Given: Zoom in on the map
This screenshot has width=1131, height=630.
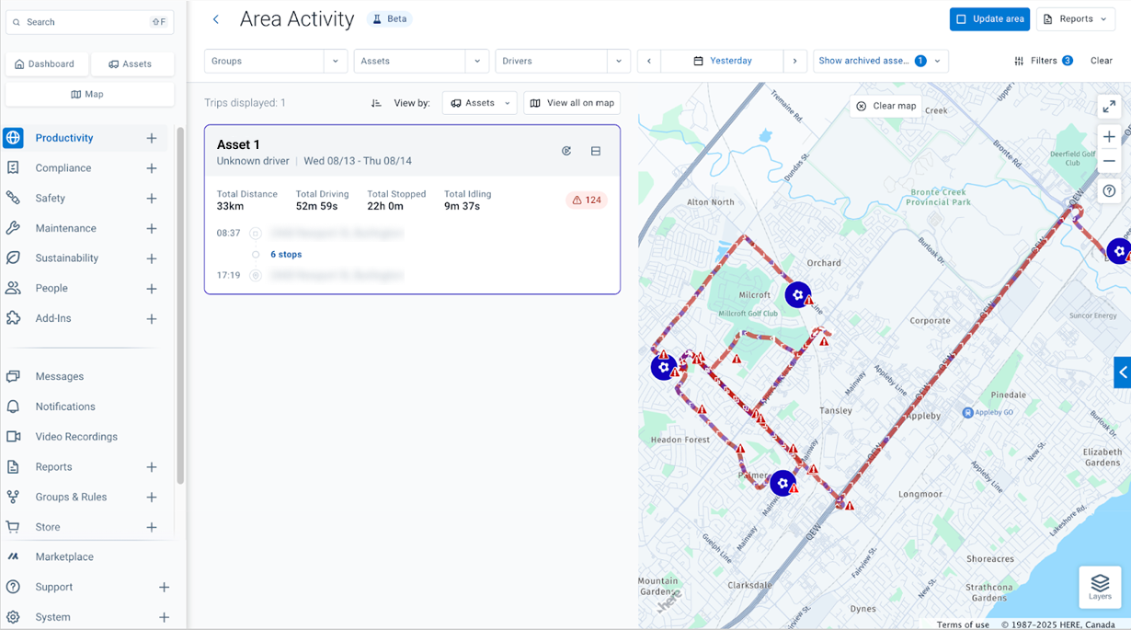Looking at the screenshot, I should click(1109, 136).
